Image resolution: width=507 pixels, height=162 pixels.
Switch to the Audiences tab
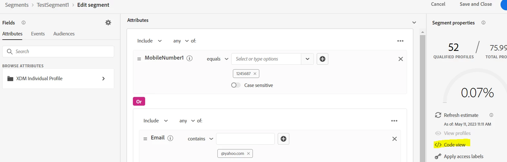[64, 34]
